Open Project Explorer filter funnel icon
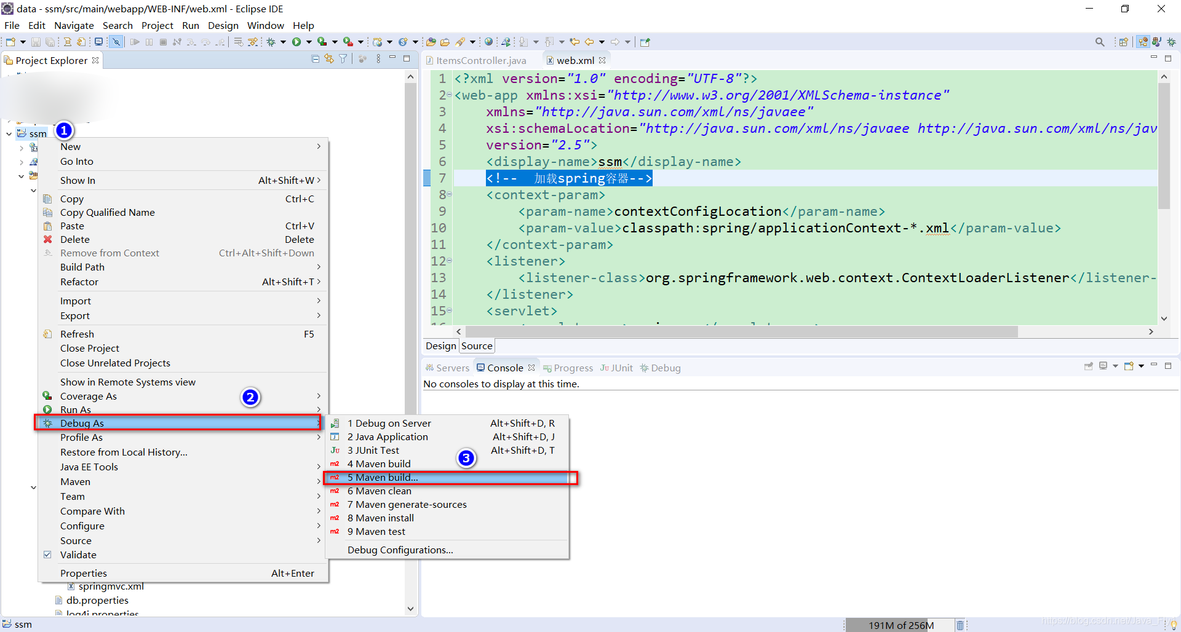The width and height of the screenshot is (1181, 632). 343,59
